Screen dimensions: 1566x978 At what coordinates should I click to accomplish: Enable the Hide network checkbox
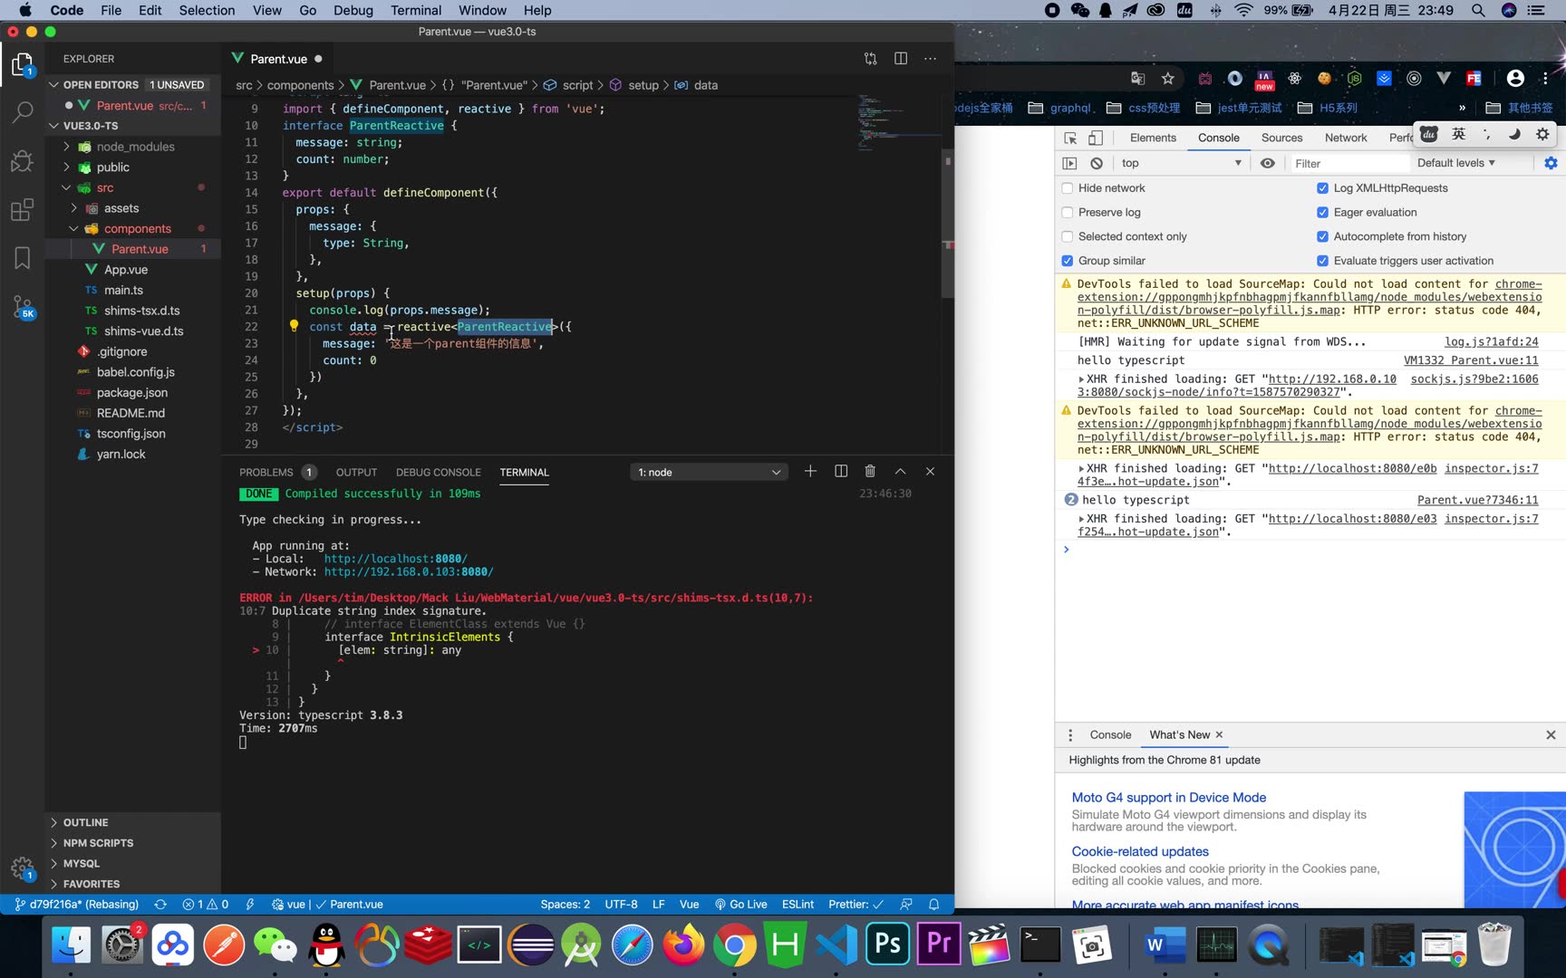click(1067, 188)
